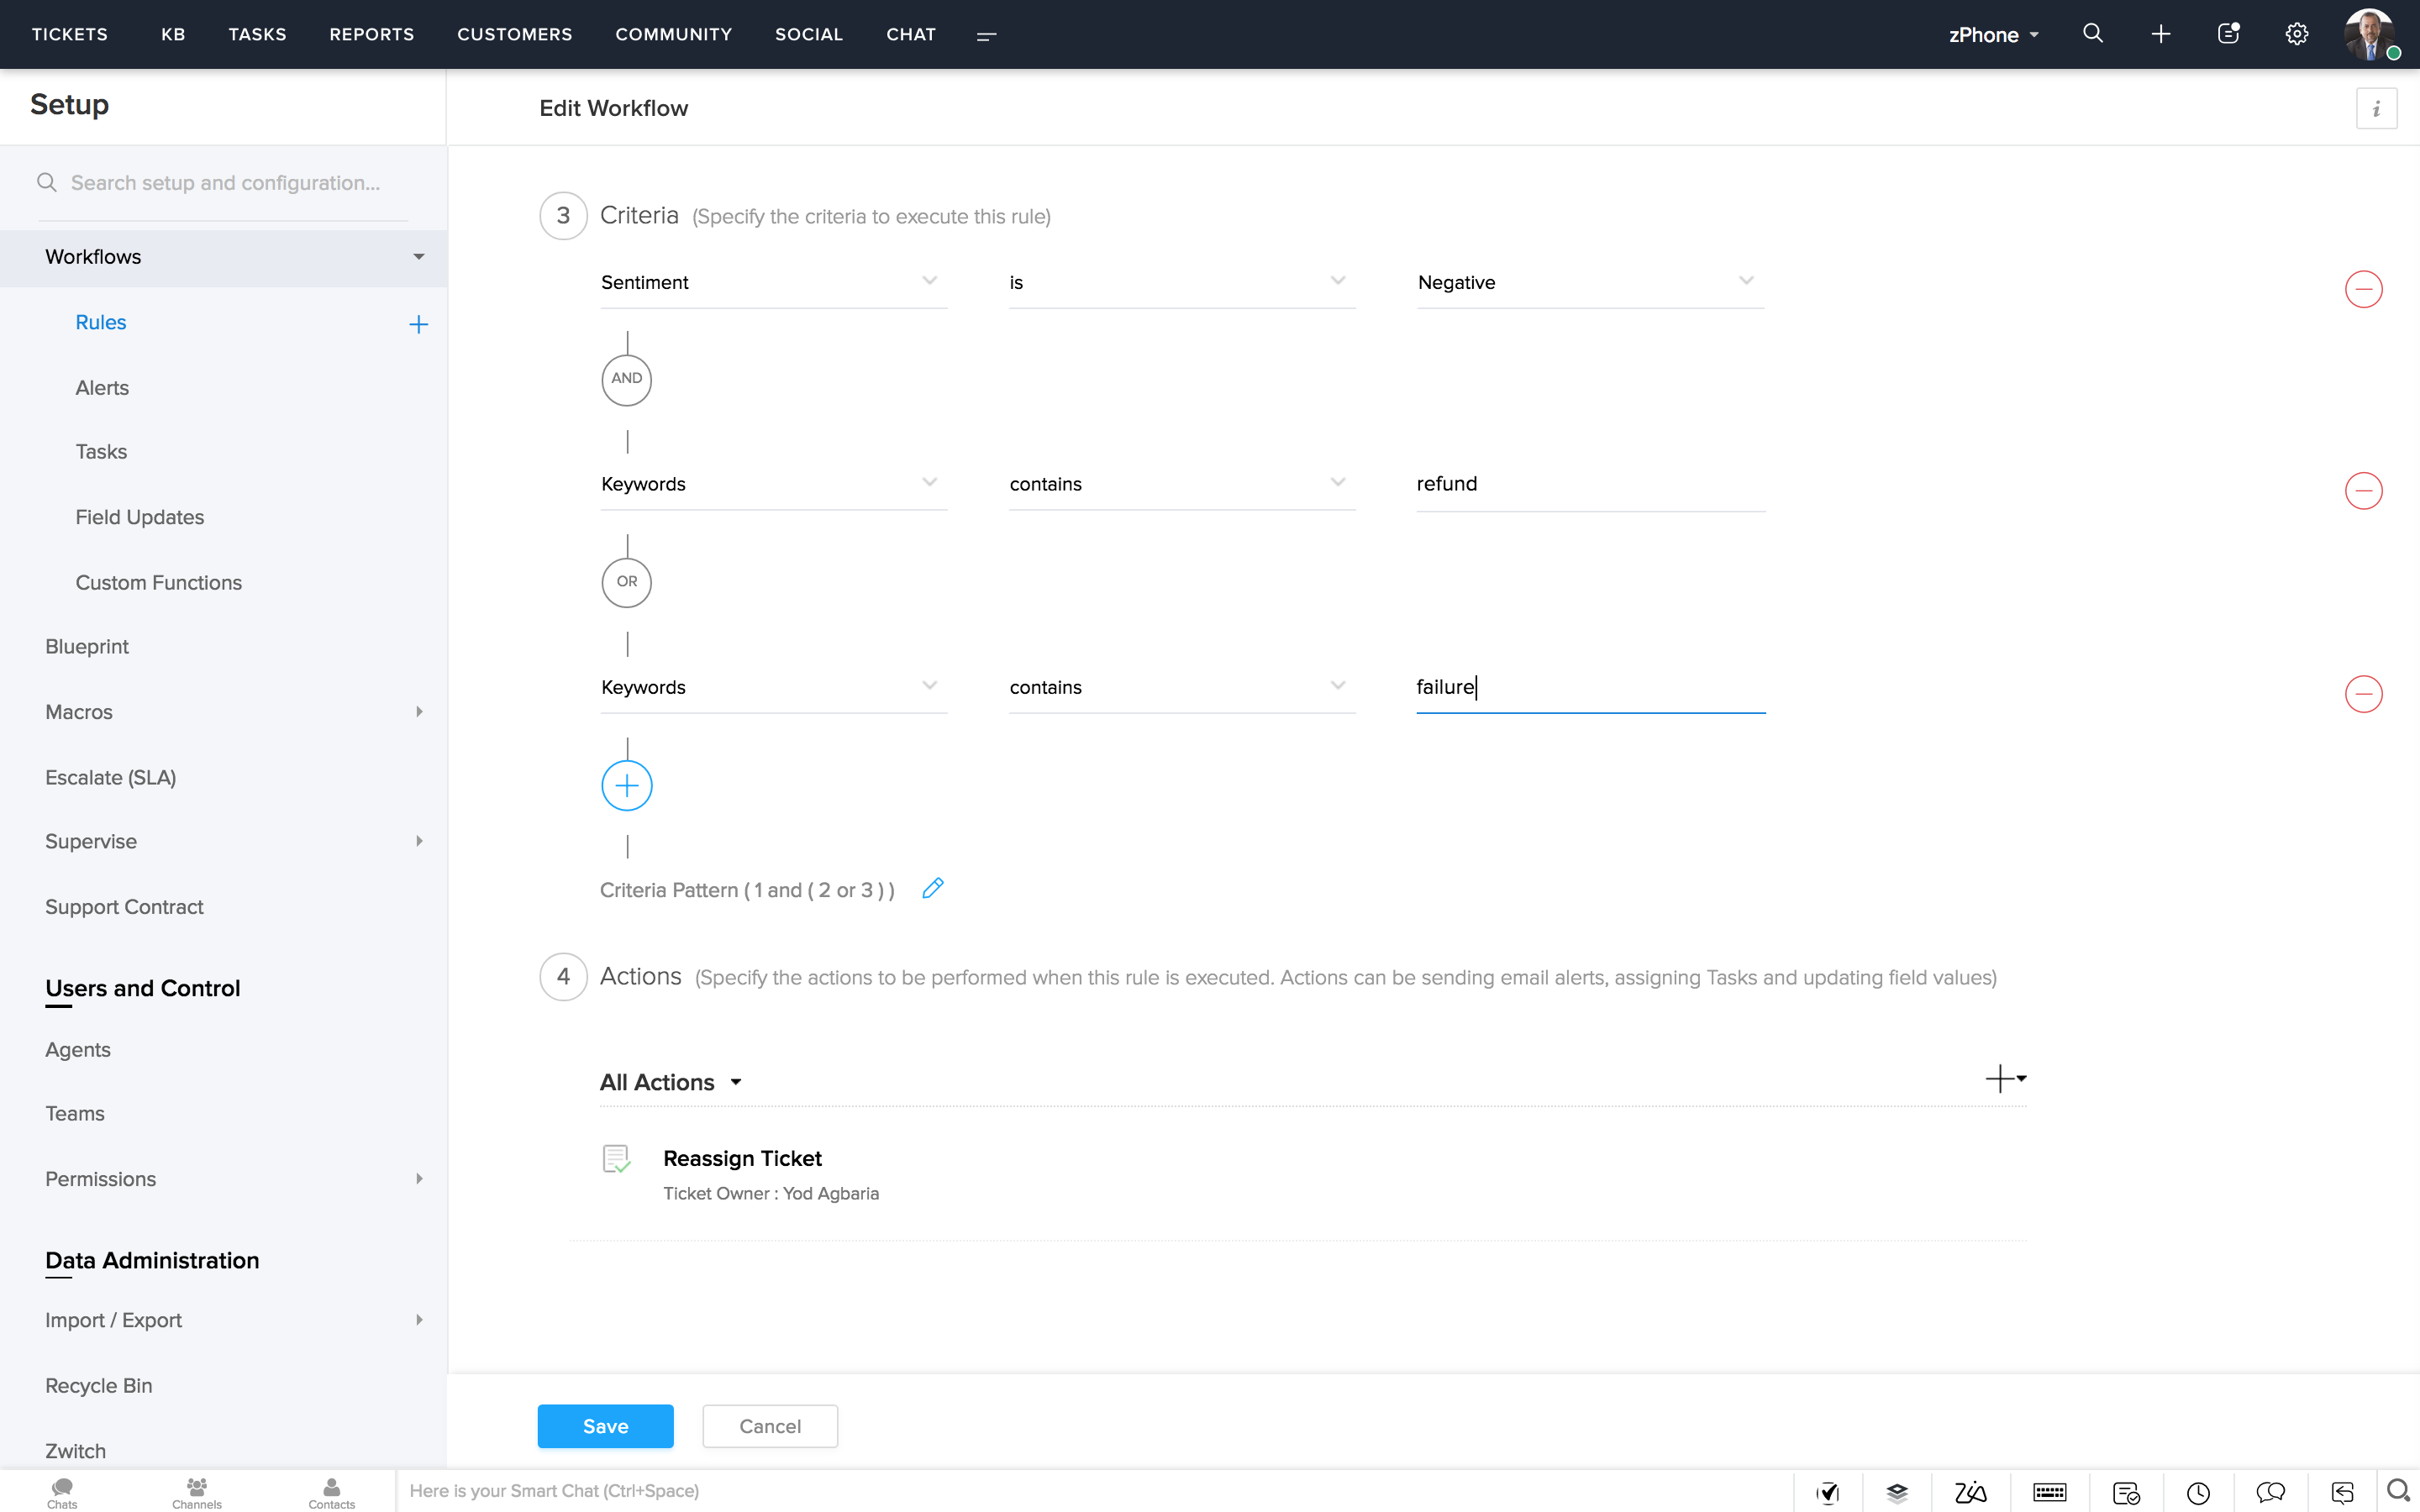Click the add new plus beside Rules
This screenshot has height=1512, width=2420.
point(418,324)
